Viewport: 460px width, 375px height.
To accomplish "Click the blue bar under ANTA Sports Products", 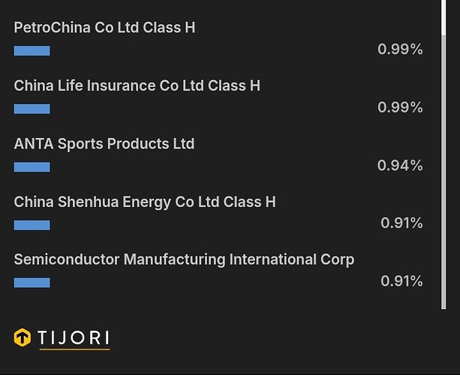I will [32, 166].
